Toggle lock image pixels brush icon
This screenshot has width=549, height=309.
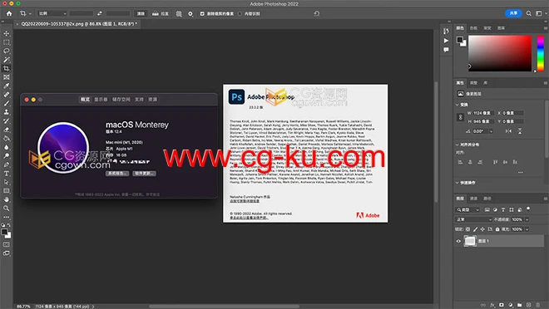pos(475,229)
